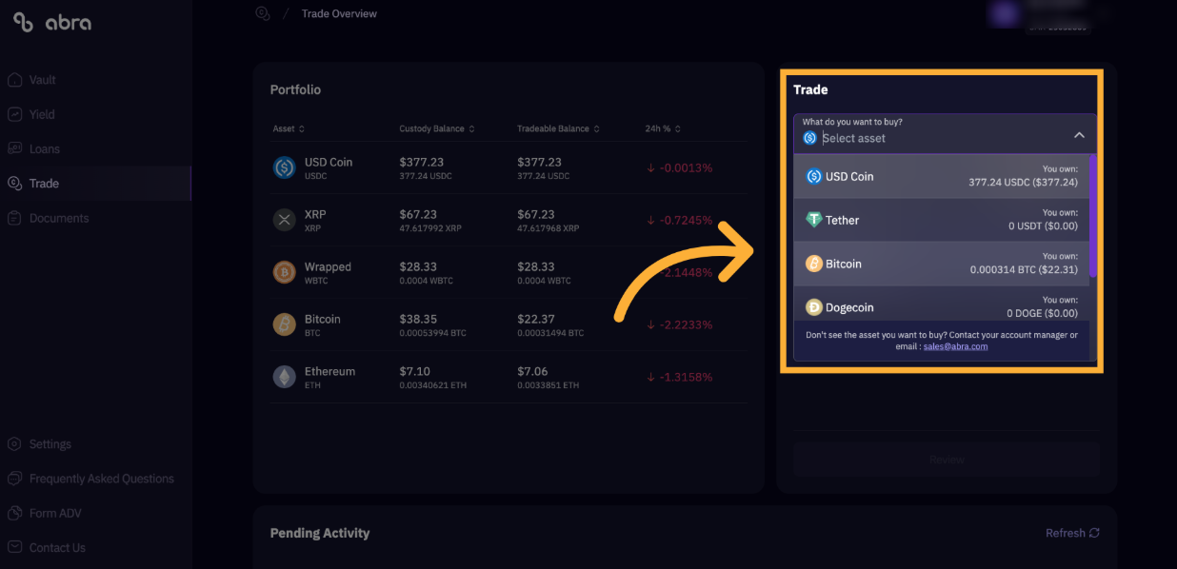Go to Loans menu item
The image size is (1177, 569).
pos(45,149)
